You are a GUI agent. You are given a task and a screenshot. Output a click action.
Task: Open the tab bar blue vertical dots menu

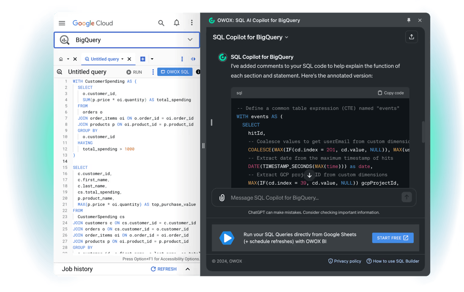(x=182, y=59)
